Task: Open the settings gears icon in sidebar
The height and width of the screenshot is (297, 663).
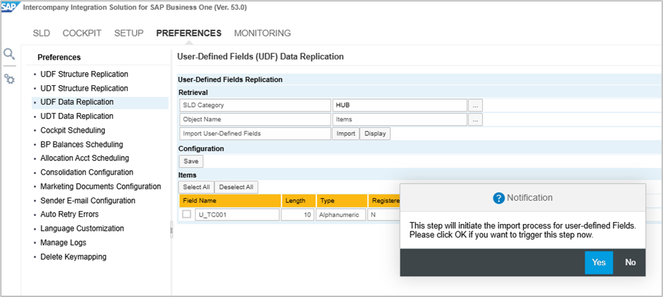Action: pos(9,79)
